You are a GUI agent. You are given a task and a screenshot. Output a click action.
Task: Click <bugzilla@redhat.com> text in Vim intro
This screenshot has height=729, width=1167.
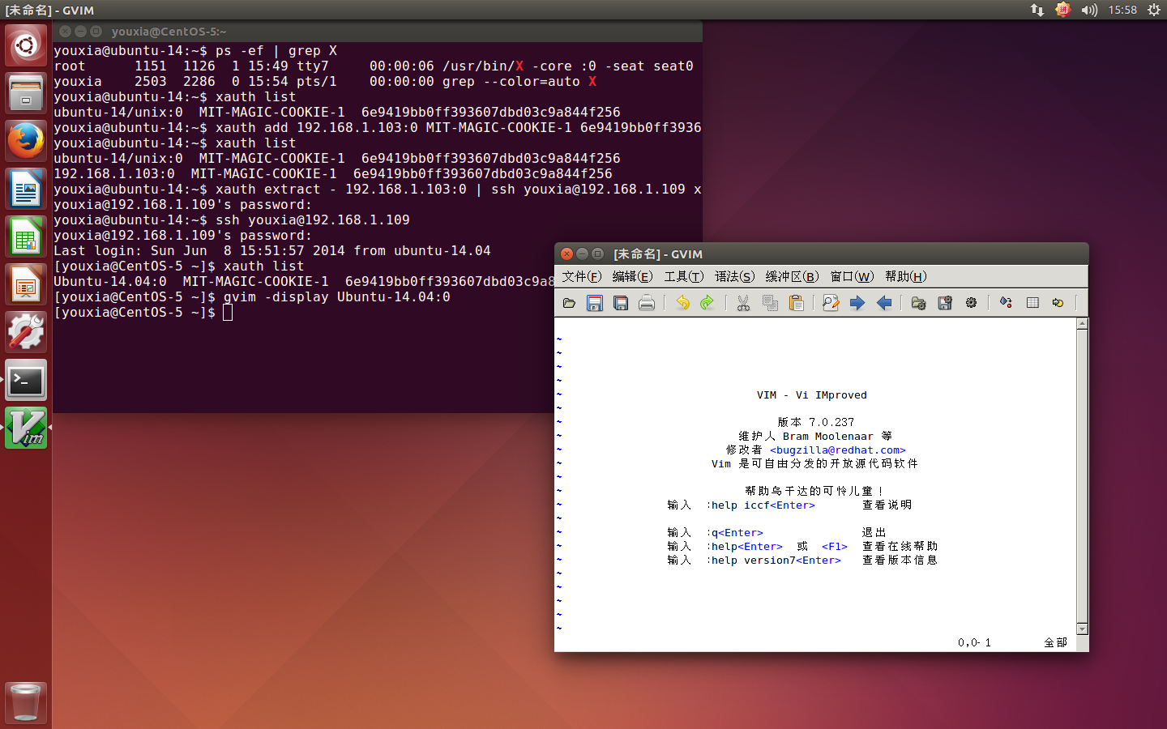click(838, 450)
